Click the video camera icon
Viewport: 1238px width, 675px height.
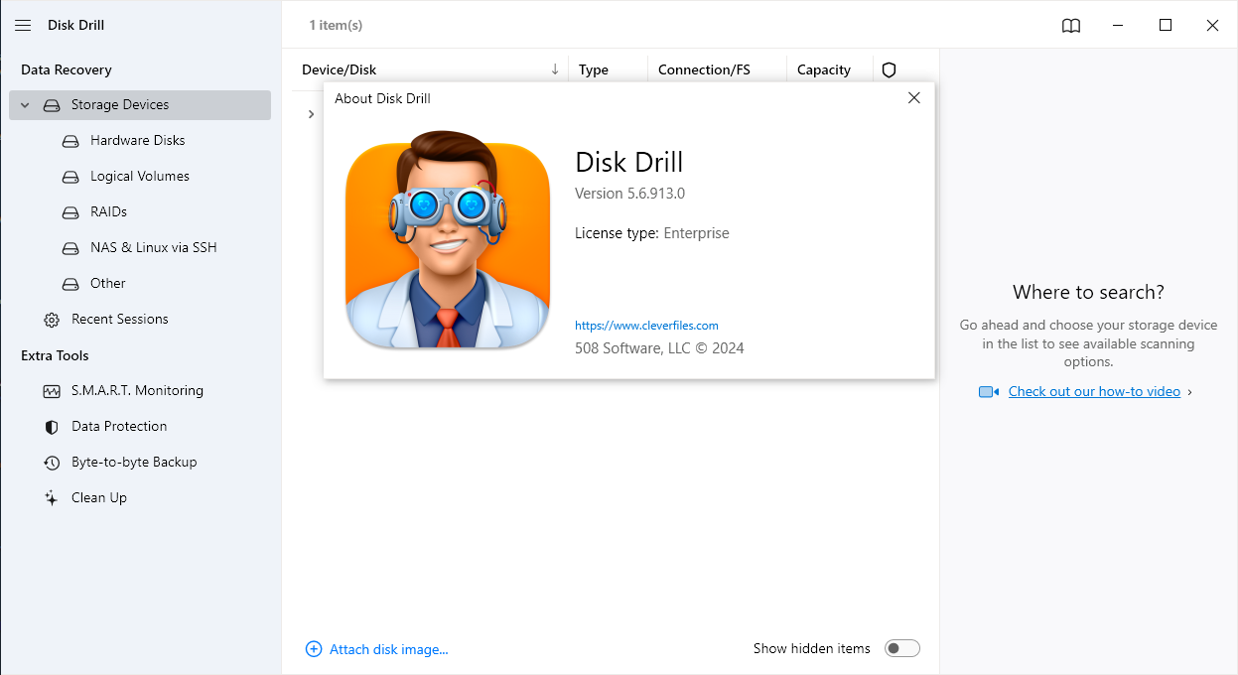point(989,392)
